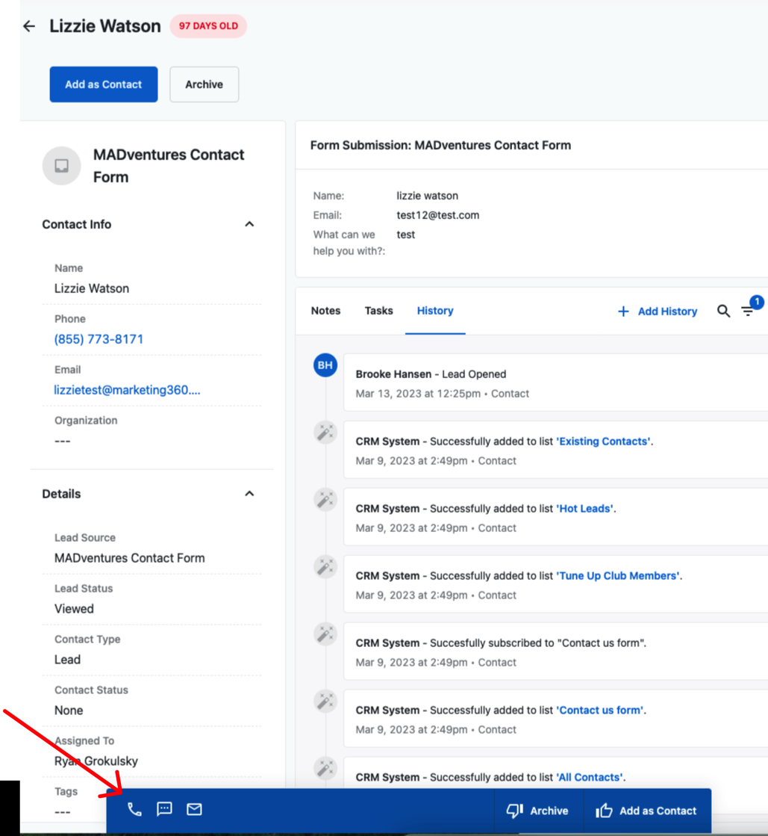Click the thumbs-down Archive in bottom bar

537,811
